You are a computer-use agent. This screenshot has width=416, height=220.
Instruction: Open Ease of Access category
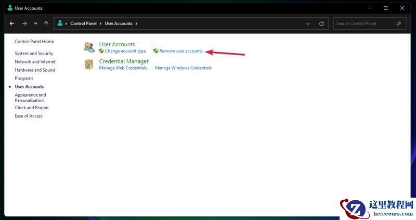29,116
